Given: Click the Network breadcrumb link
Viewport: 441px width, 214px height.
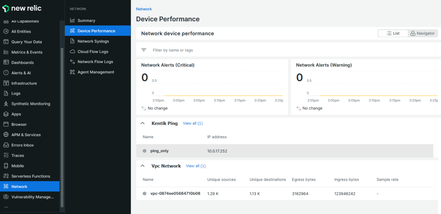Looking at the screenshot, I should click(144, 9).
